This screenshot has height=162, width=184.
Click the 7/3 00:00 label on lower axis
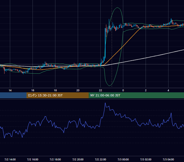[123, 159]
